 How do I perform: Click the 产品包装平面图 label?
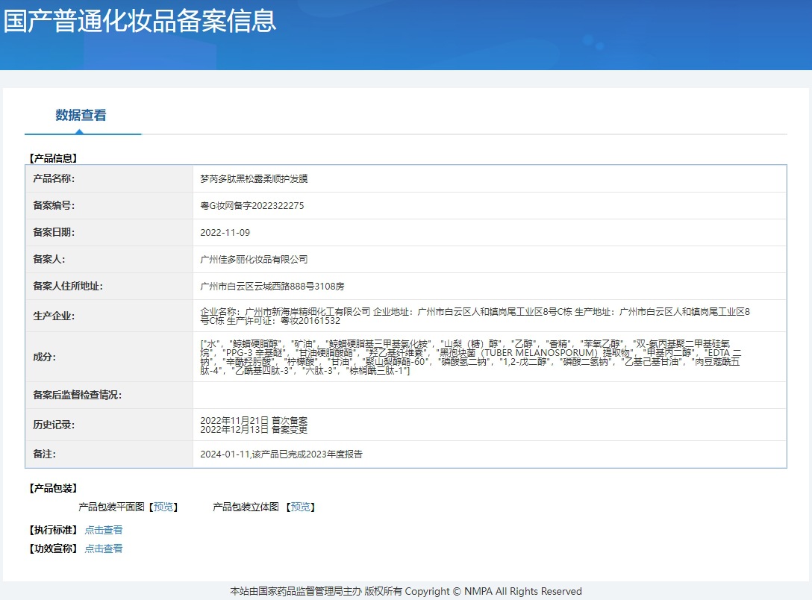click(111, 507)
